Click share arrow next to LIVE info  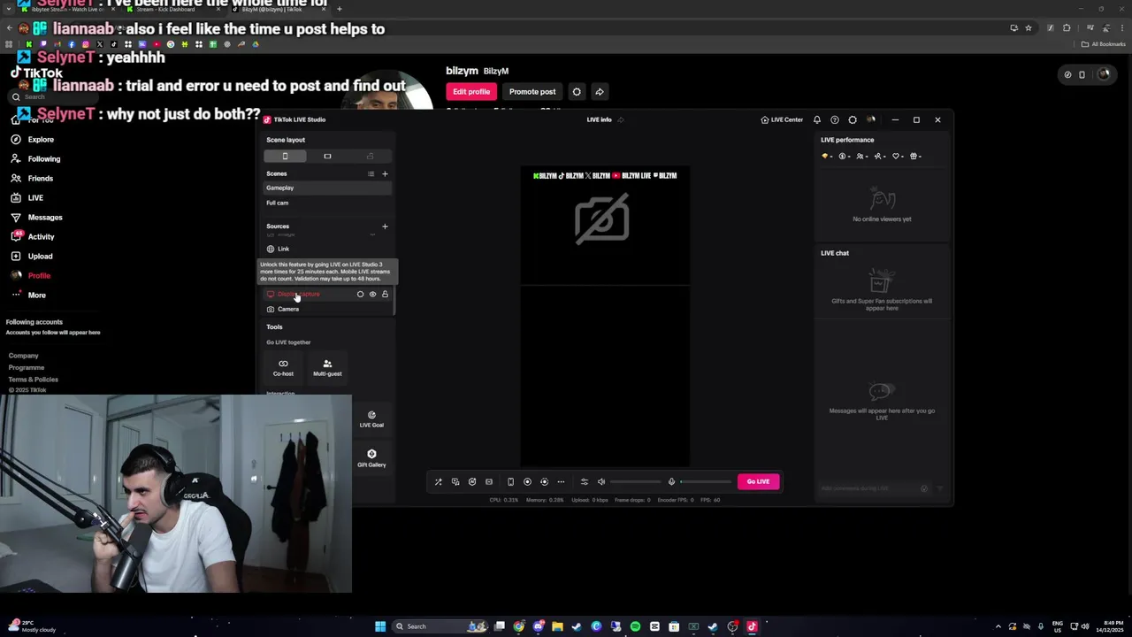(620, 119)
